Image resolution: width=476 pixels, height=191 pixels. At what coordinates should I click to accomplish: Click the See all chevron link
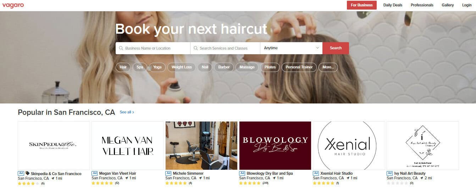[127, 112]
